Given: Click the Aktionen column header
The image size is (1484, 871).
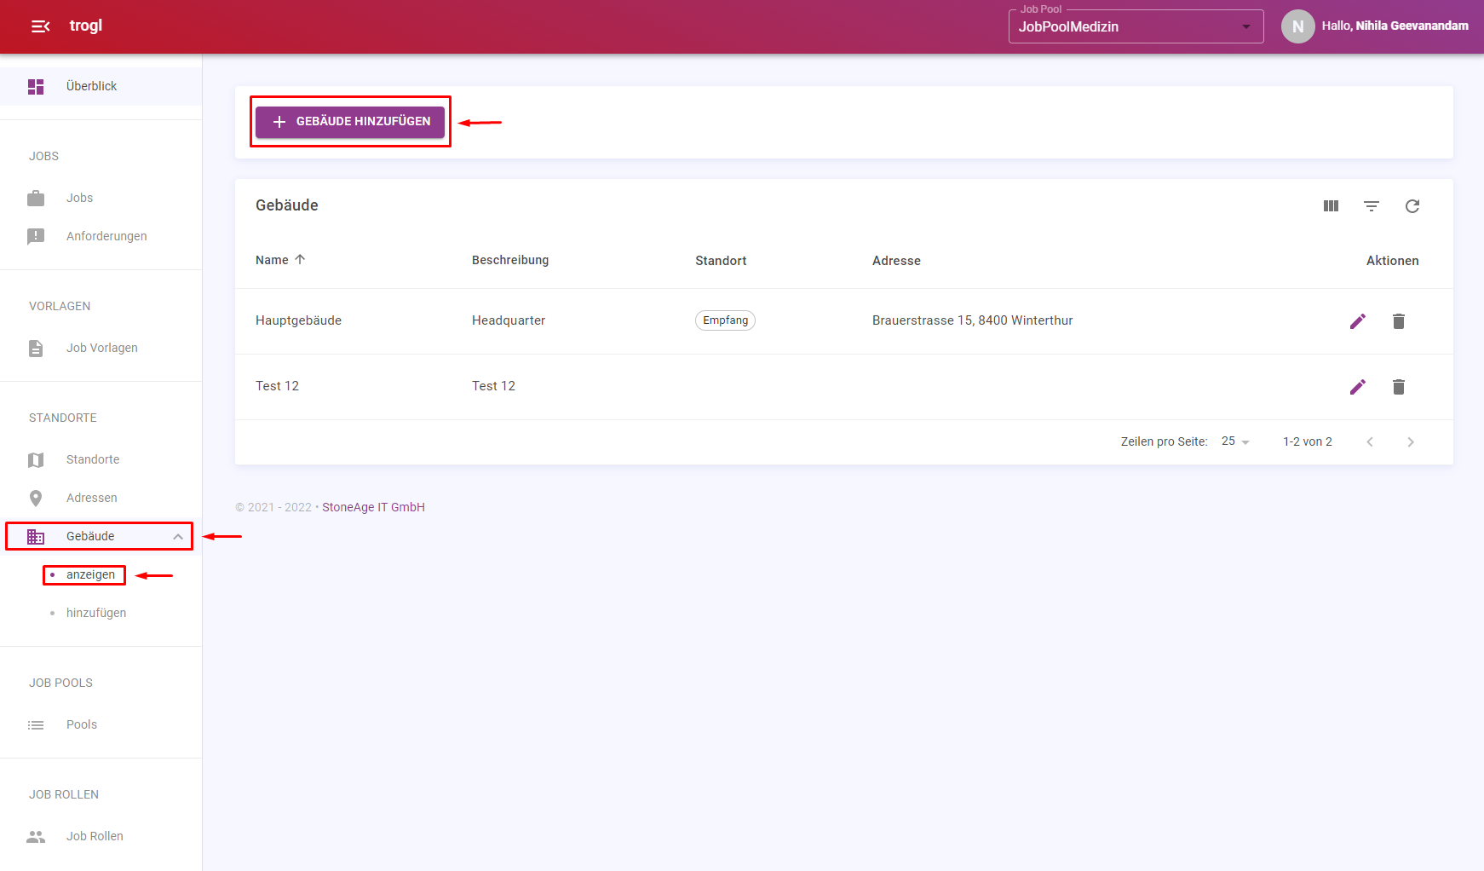Looking at the screenshot, I should click(x=1392, y=261).
